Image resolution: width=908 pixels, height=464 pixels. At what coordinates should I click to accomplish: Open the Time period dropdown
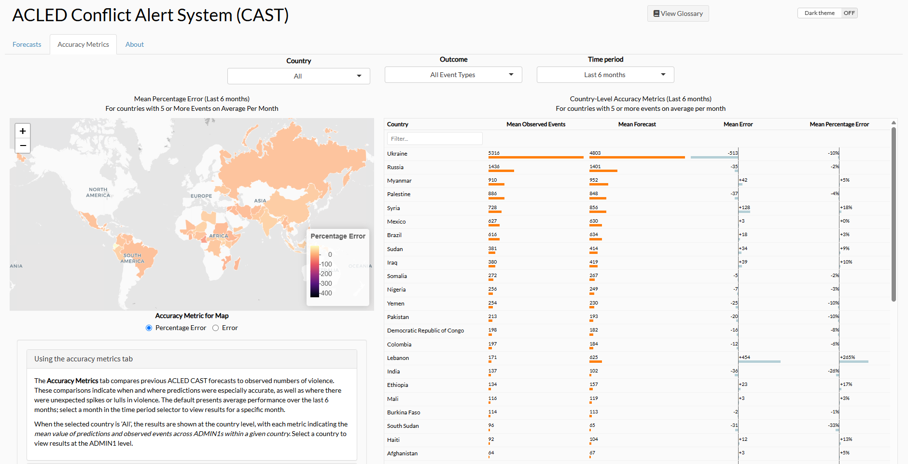(x=605, y=75)
